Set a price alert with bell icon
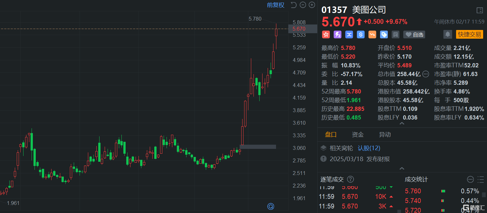 pos(447,34)
